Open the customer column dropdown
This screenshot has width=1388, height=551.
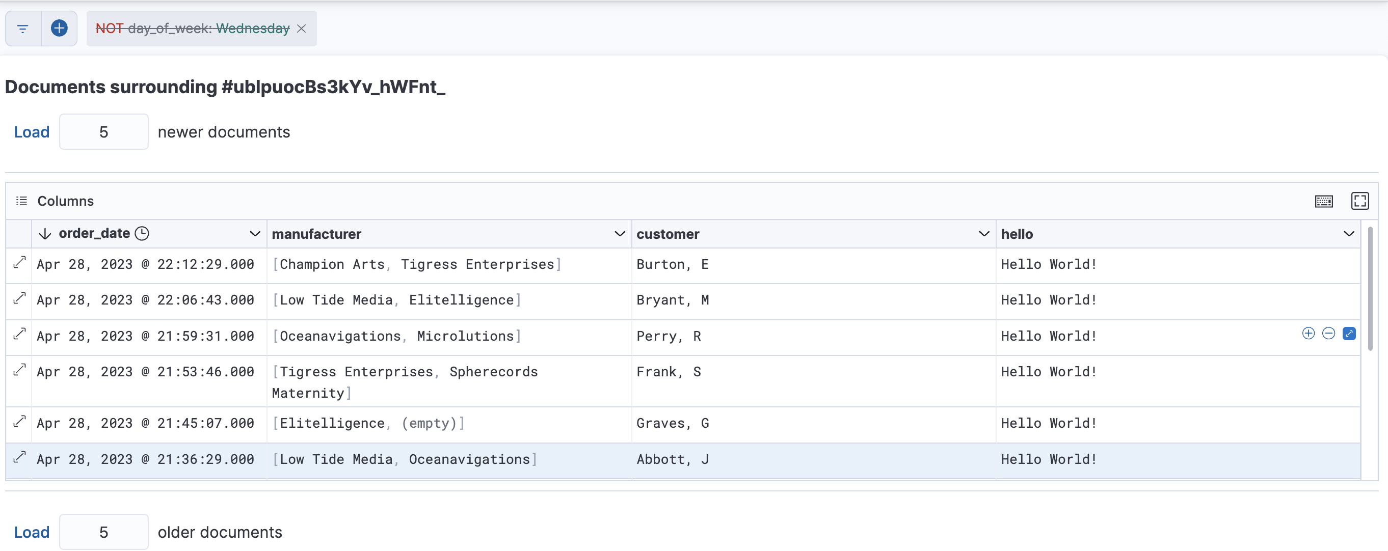coord(984,234)
